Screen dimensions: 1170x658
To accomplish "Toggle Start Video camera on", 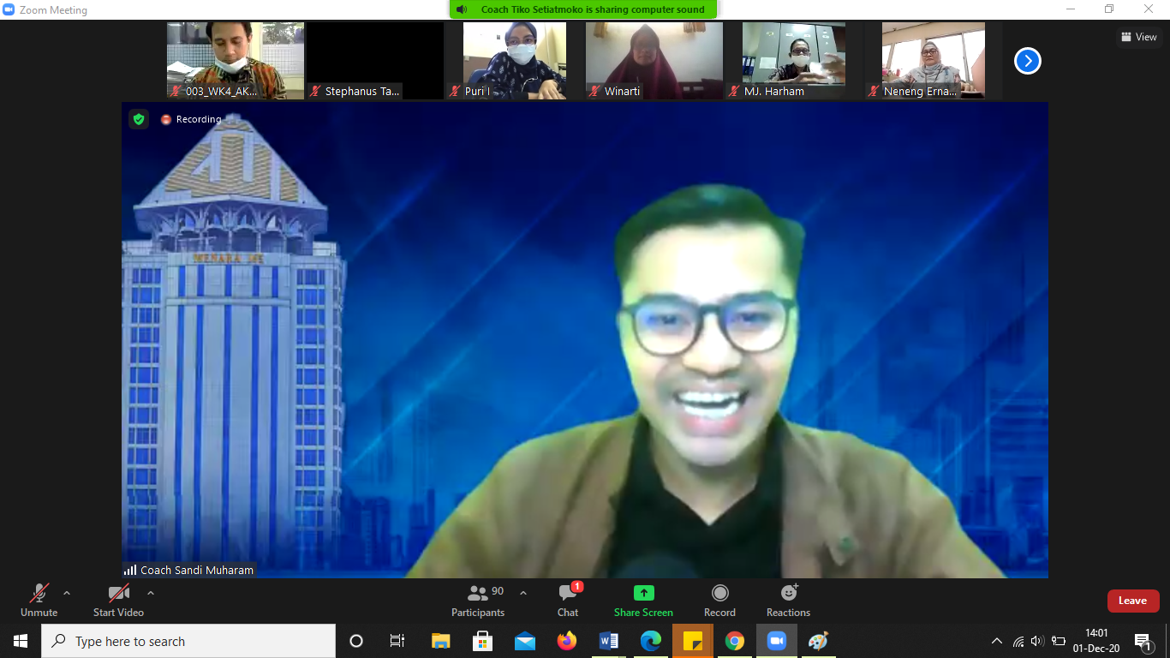I will point(118,600).
